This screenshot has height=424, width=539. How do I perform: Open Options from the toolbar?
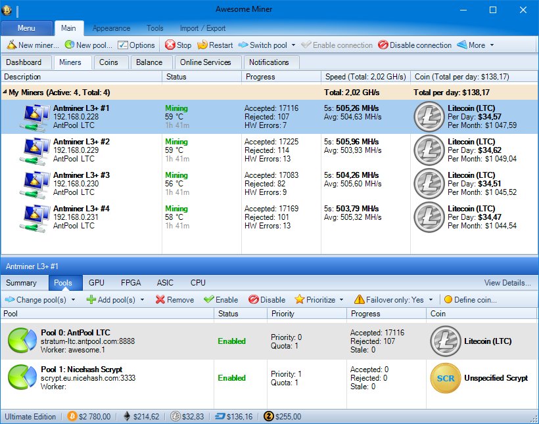[136, 45]
